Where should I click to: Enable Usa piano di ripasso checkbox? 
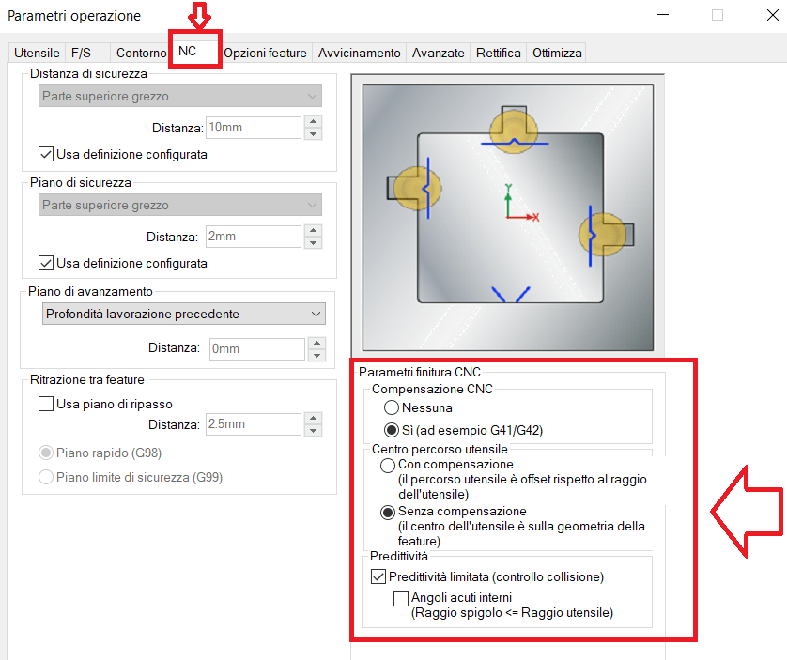(46, 404)
